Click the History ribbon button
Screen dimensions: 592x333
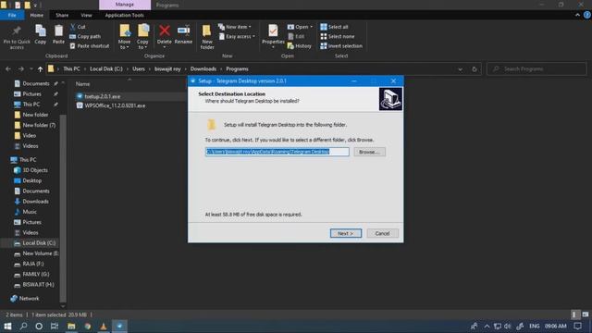(300, 45)
